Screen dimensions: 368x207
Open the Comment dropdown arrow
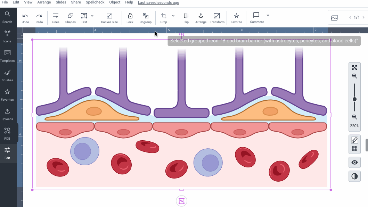click(268, 15)
